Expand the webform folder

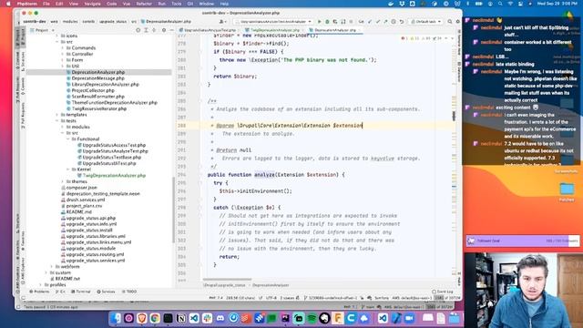click(x=52, y=267)
